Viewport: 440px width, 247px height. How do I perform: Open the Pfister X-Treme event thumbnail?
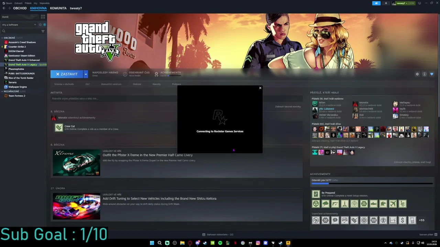tap(76, 163)
